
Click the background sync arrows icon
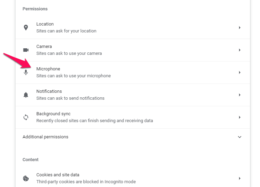coord(26,117)
